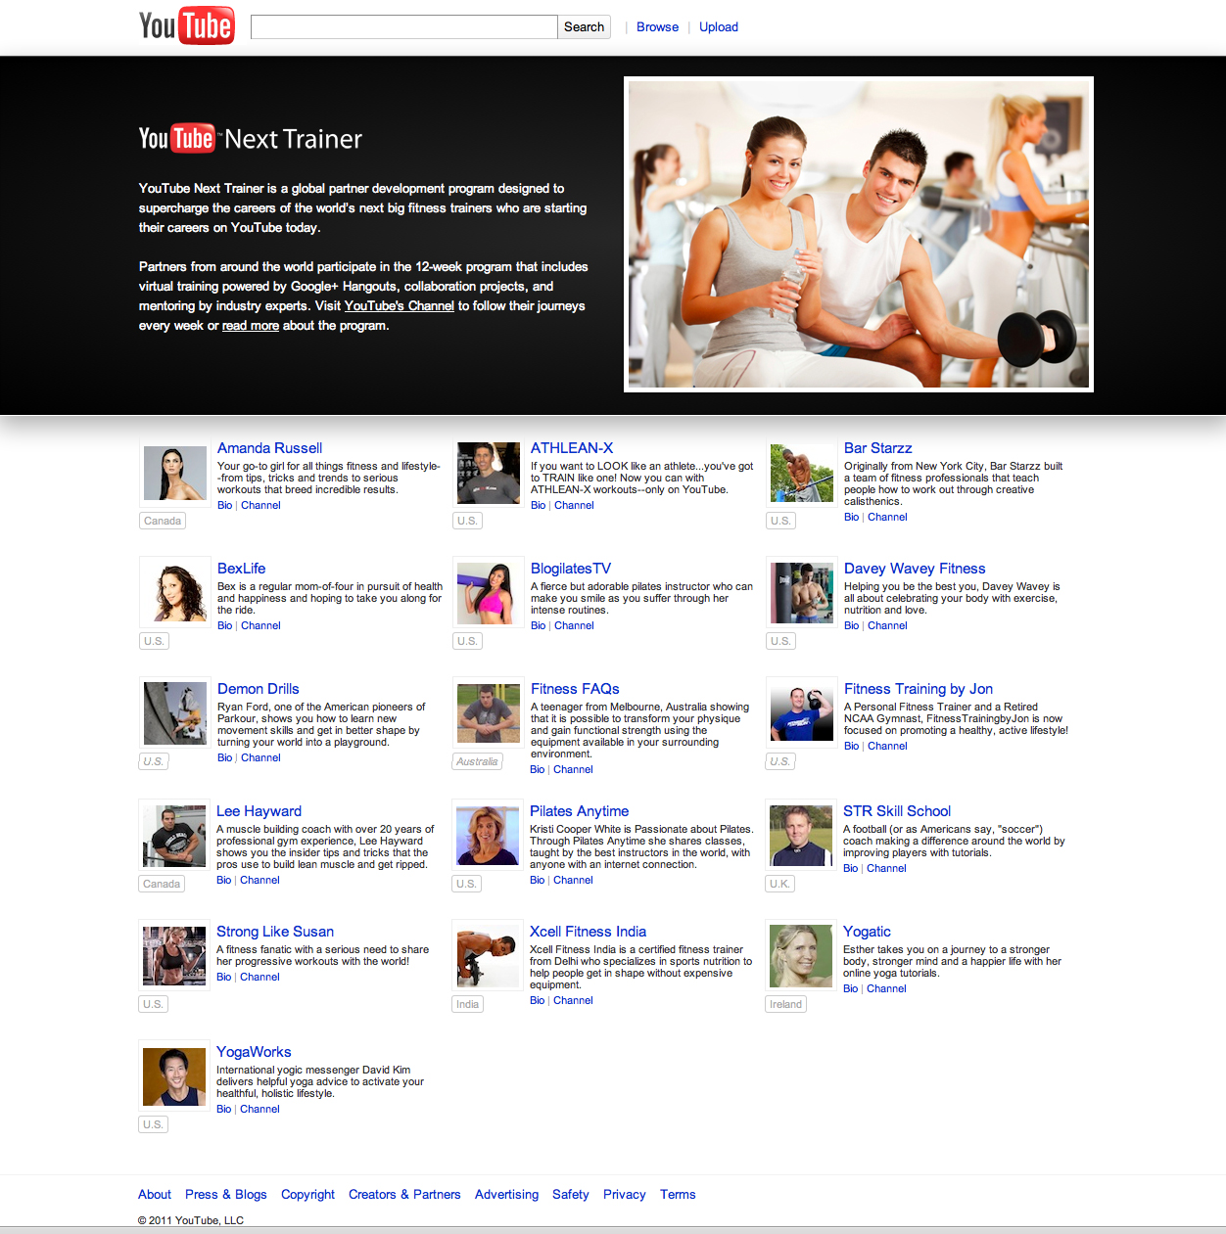1226x1234 pixels.
Task: Open Fitness Training by Jon thumbnail
Action: pyautogui.click(x=802, y=714)
